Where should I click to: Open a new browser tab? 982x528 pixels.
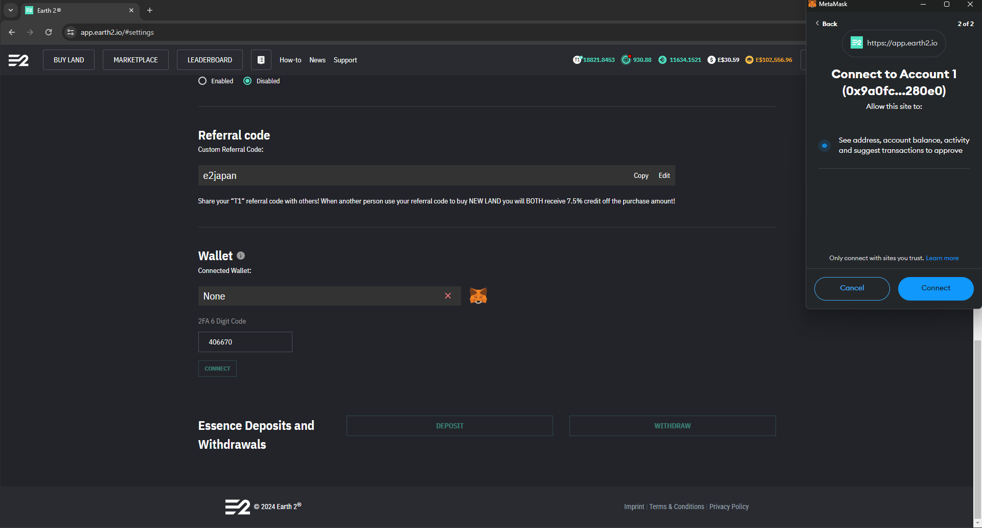150,10
